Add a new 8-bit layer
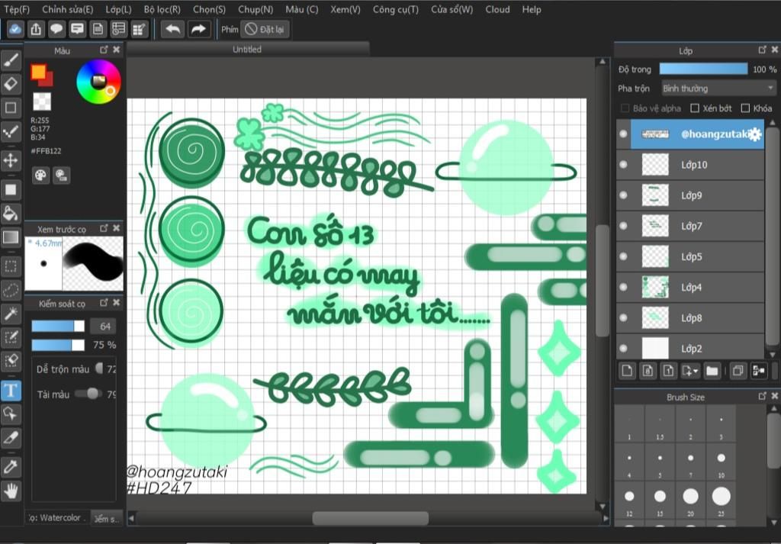Viewport: 781px width, 544px height. (648, 371)
